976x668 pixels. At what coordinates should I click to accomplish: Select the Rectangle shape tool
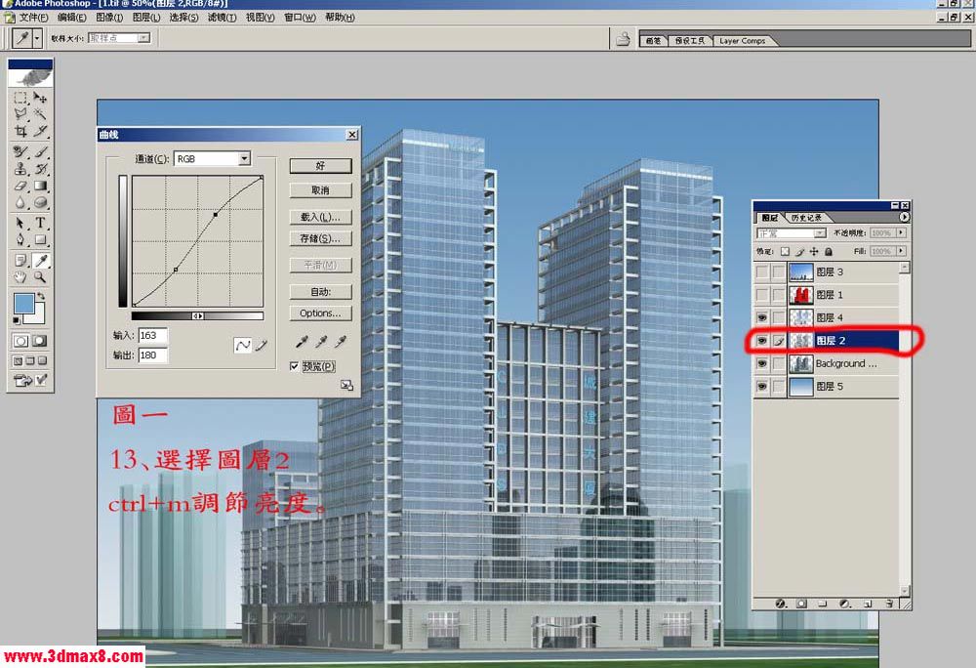(40, 239)
